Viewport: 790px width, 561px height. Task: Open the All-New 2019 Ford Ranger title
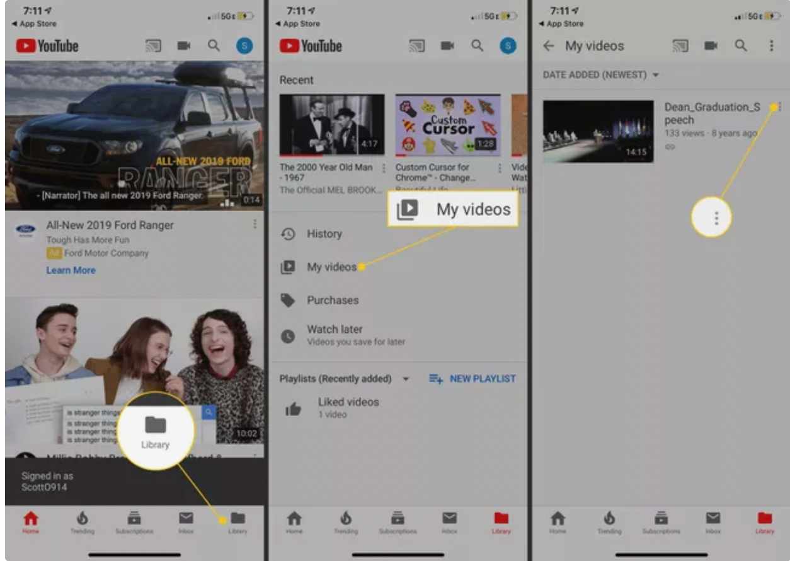[110, 225]
